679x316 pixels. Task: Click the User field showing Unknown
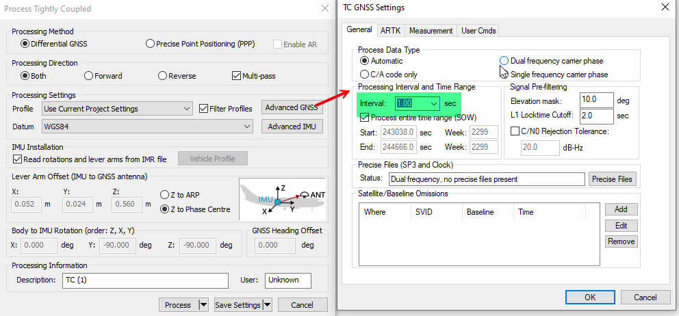click(288, 280)
